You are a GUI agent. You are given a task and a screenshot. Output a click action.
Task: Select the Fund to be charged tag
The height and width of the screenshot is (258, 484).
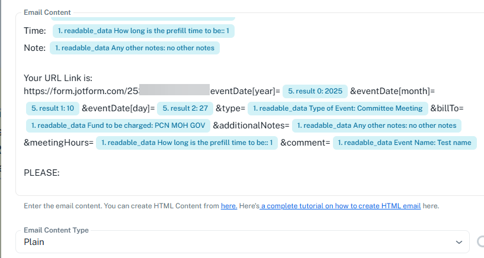pyautogui.click(x=117, y=125)
